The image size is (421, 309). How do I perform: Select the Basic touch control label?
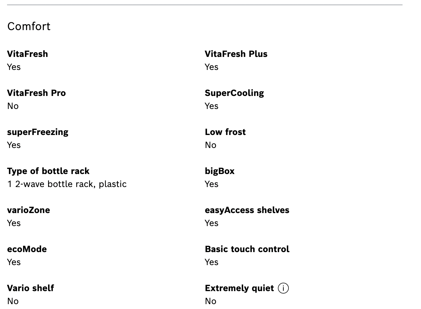point(247,249)
